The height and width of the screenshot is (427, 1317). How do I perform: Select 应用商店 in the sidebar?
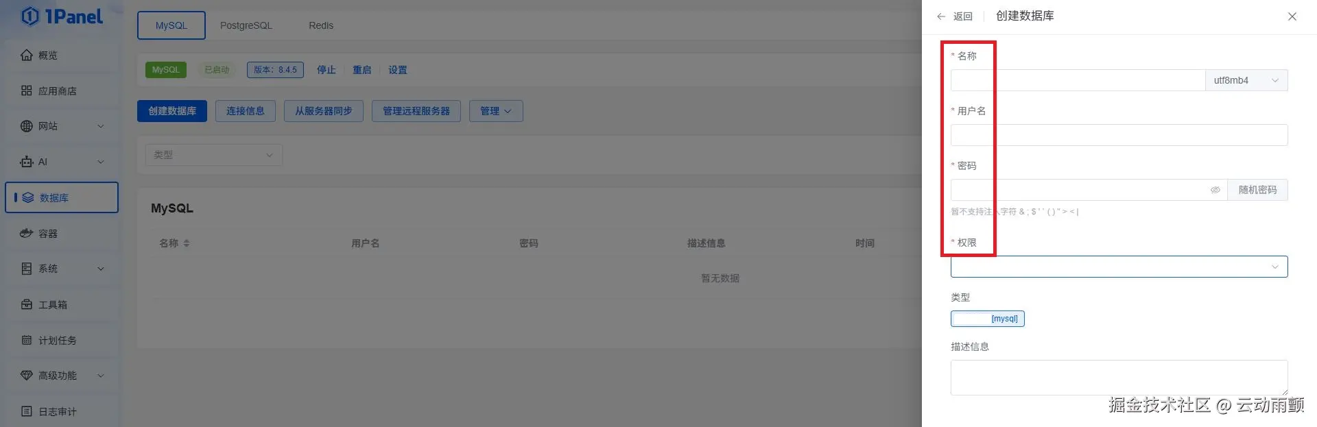(x=62, y=90)
